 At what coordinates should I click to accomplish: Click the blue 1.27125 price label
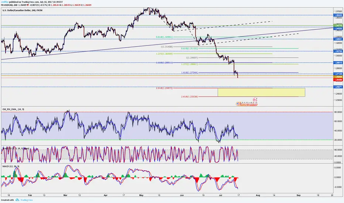338,74
